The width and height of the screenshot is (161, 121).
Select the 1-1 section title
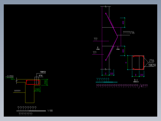point(136,80)
